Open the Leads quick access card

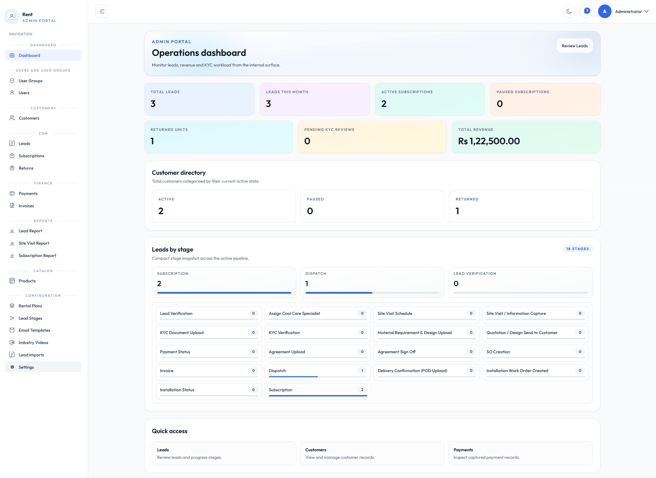224,453
